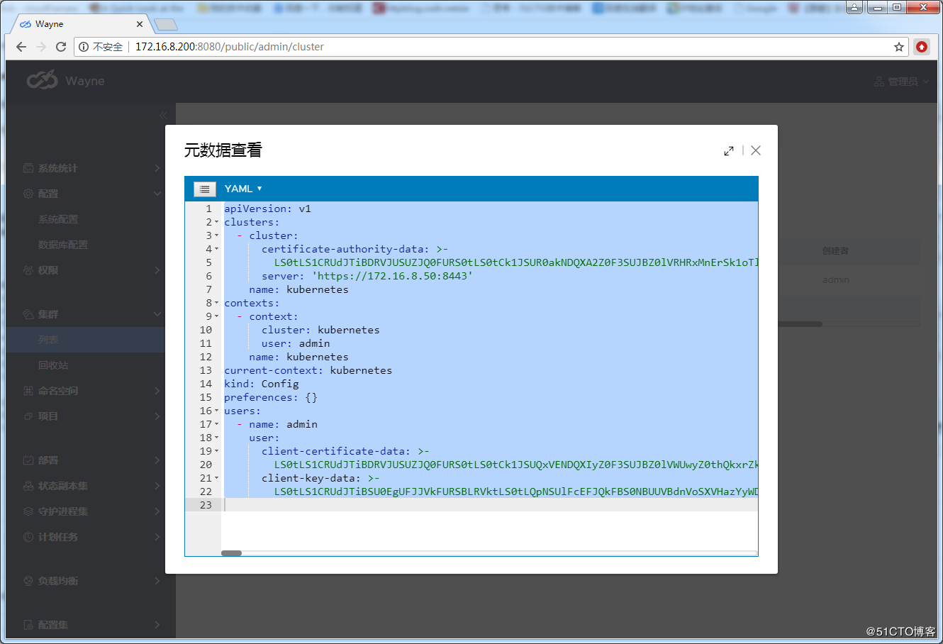Viewport: 943px width, 644px height.
Task: Collapse the sidebar with double-chevron icon
Action: click(x=163, y=115)
